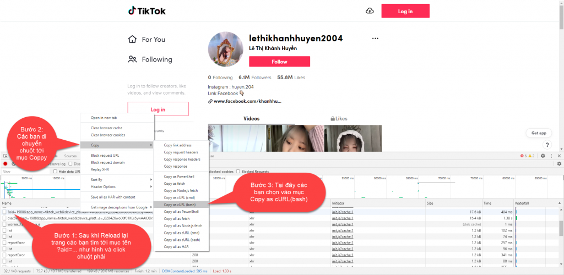
Task: Choose Copy all as cURL (bash)
Action: (x=181, y=240)
